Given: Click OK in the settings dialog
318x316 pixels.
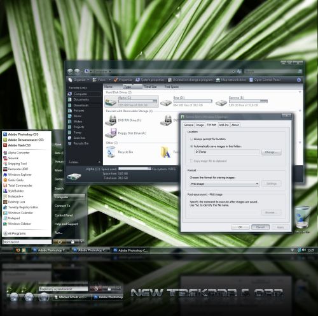Looking at the screenshot, I should [240, 227].
